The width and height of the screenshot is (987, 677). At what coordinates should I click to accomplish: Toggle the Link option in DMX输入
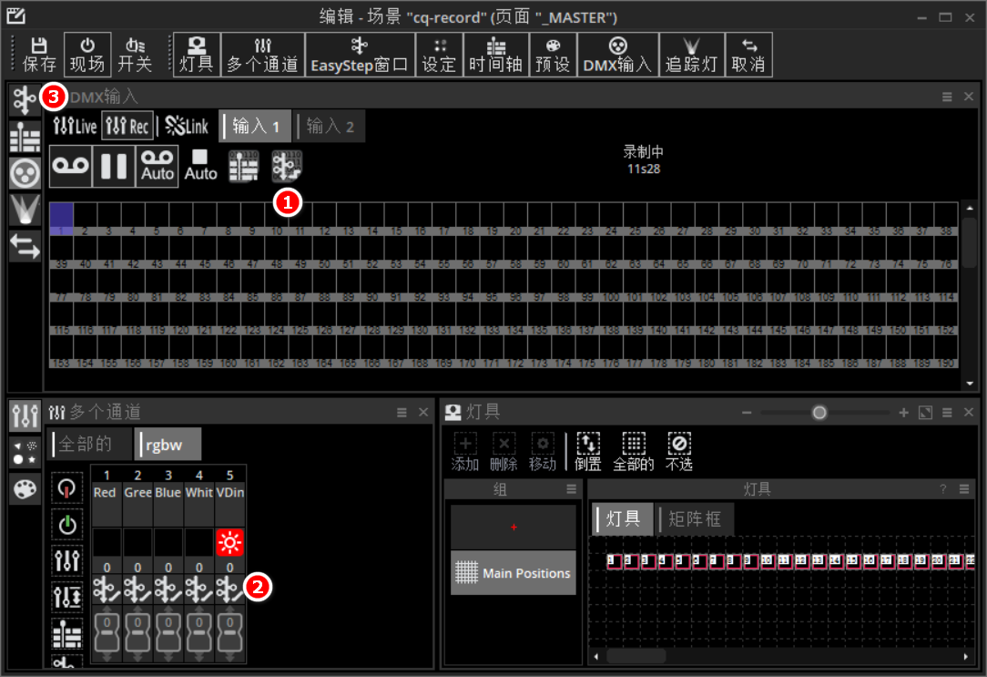[187, 127]
